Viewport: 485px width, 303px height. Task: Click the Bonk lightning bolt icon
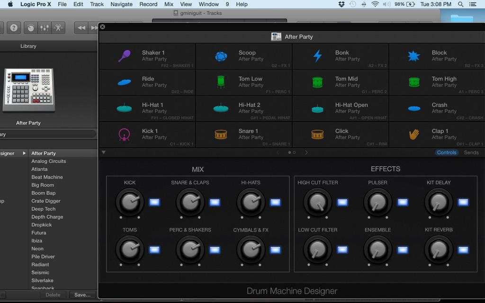(x=316, y=55)
